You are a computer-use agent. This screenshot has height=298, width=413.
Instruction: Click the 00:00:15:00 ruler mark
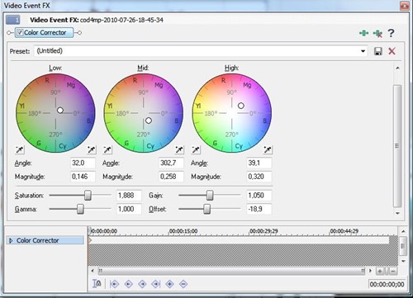[x=183, y=231]
